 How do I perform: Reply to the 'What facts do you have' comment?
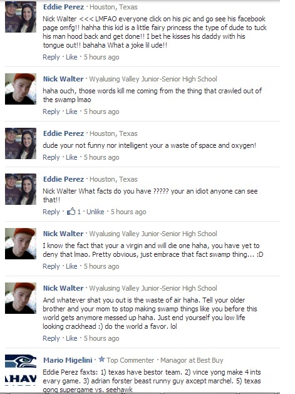tap(51, 212)
